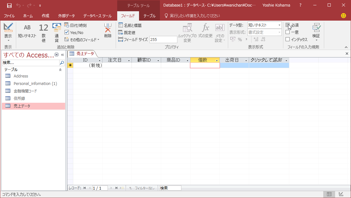
Task: Collapse the navigation pane with « button
Action: click(x=62, y=55)
